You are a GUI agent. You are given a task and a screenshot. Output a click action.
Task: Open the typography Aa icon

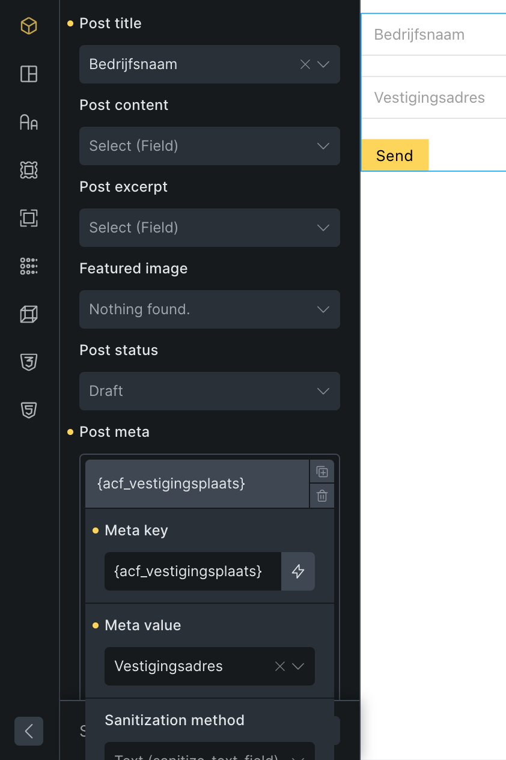pyautogui.click(x=29, y=122)
